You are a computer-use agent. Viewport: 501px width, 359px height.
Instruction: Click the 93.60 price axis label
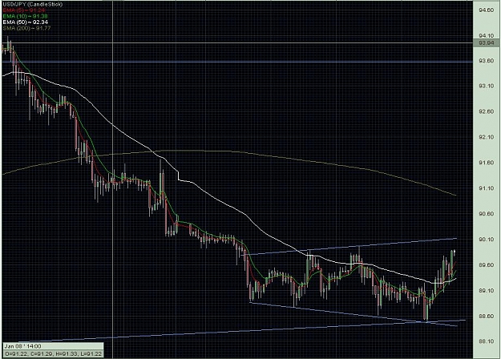coord(486,61)
